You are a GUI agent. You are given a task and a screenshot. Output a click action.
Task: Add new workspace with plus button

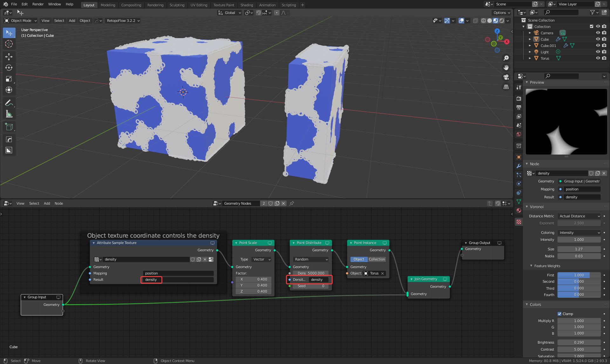302,5
